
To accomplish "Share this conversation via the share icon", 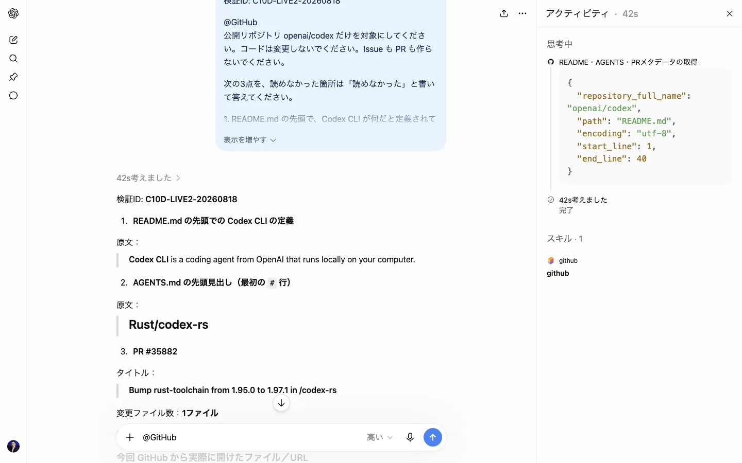I will (504, 13).
